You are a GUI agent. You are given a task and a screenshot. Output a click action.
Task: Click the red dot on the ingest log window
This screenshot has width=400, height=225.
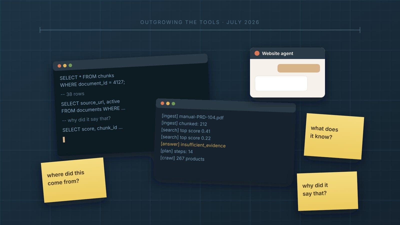[x=162, y=103]
